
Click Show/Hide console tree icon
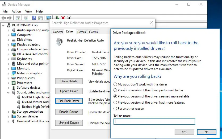coord(18,18)
